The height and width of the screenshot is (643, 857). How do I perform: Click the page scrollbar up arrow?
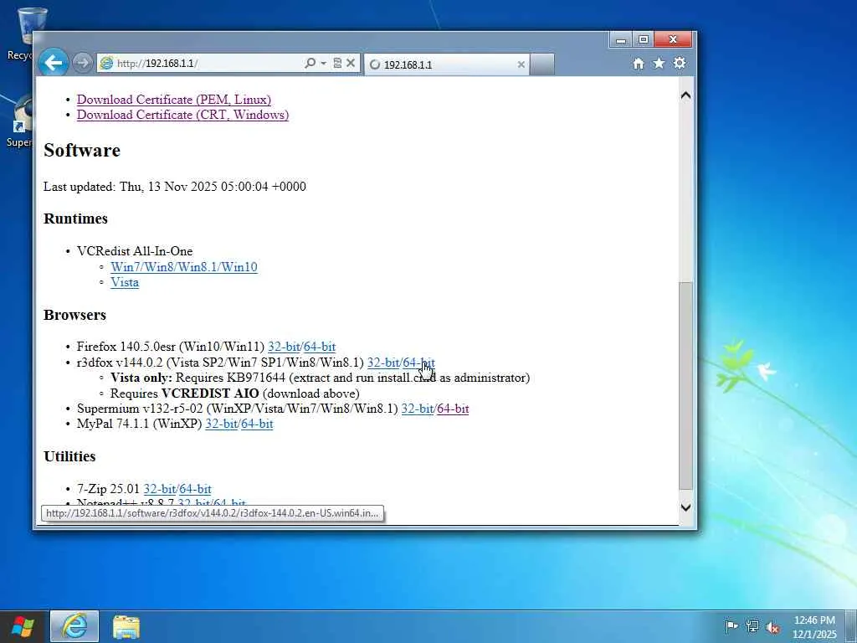coord(685,95)
